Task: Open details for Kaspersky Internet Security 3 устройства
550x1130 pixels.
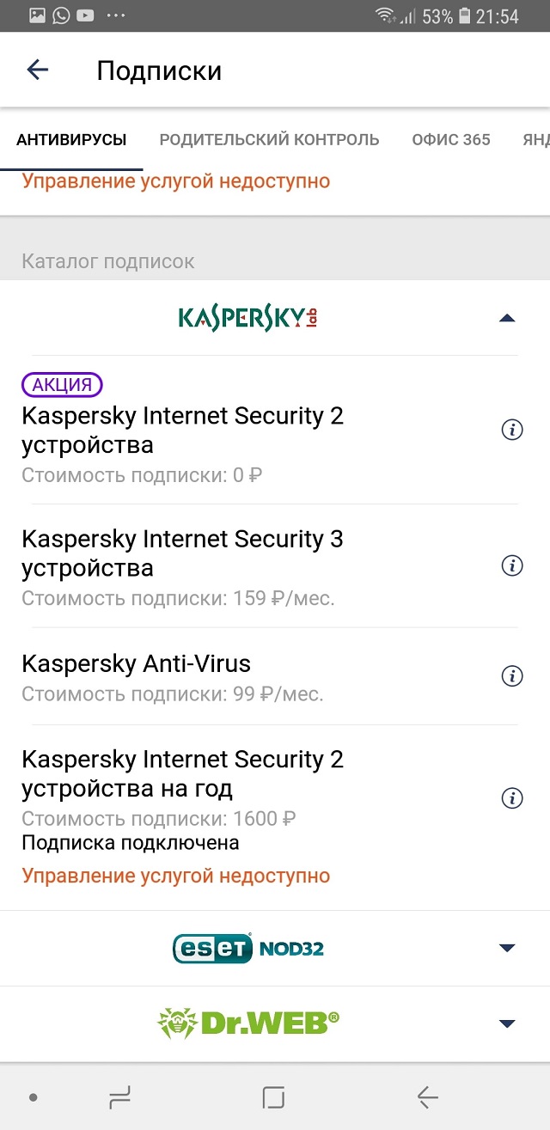Action: [x=512, y=565]
